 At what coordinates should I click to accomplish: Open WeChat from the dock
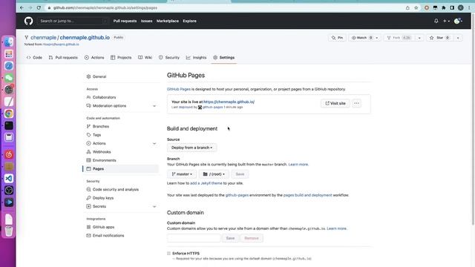tap(9, 78)
